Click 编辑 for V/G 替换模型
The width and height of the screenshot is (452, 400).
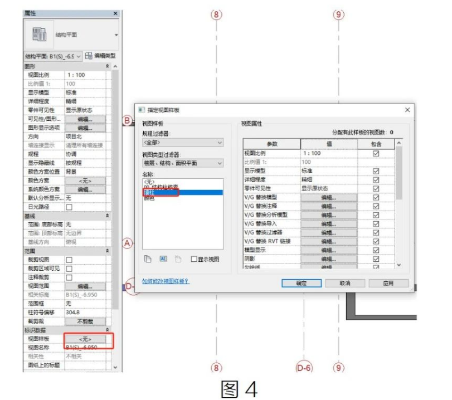point(329,197)
